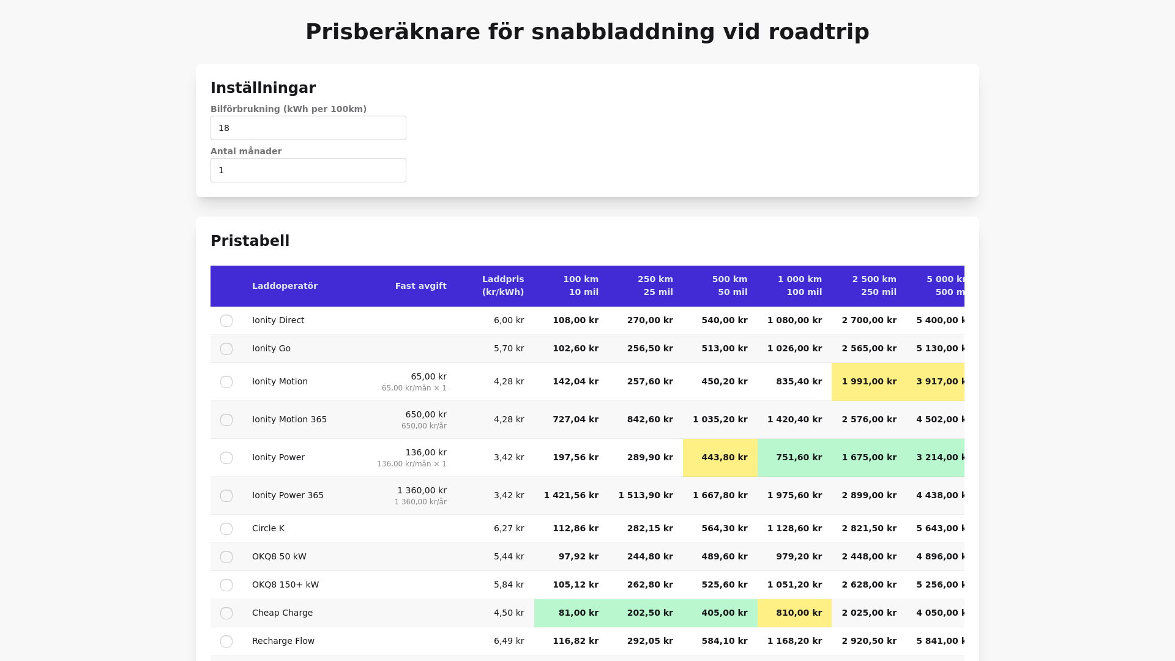
Task: Select the OKQ8 150+ kW radio button
Action: pyautogui.click(x=226, y=585)
